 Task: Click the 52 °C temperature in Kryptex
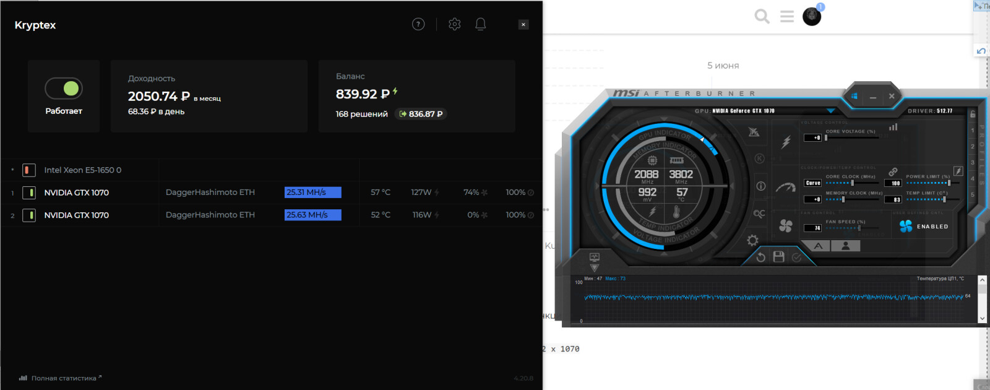381,215
